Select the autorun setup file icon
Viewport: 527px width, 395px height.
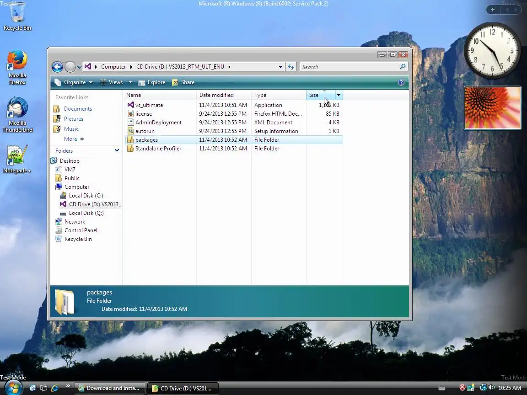coord(131,131)
